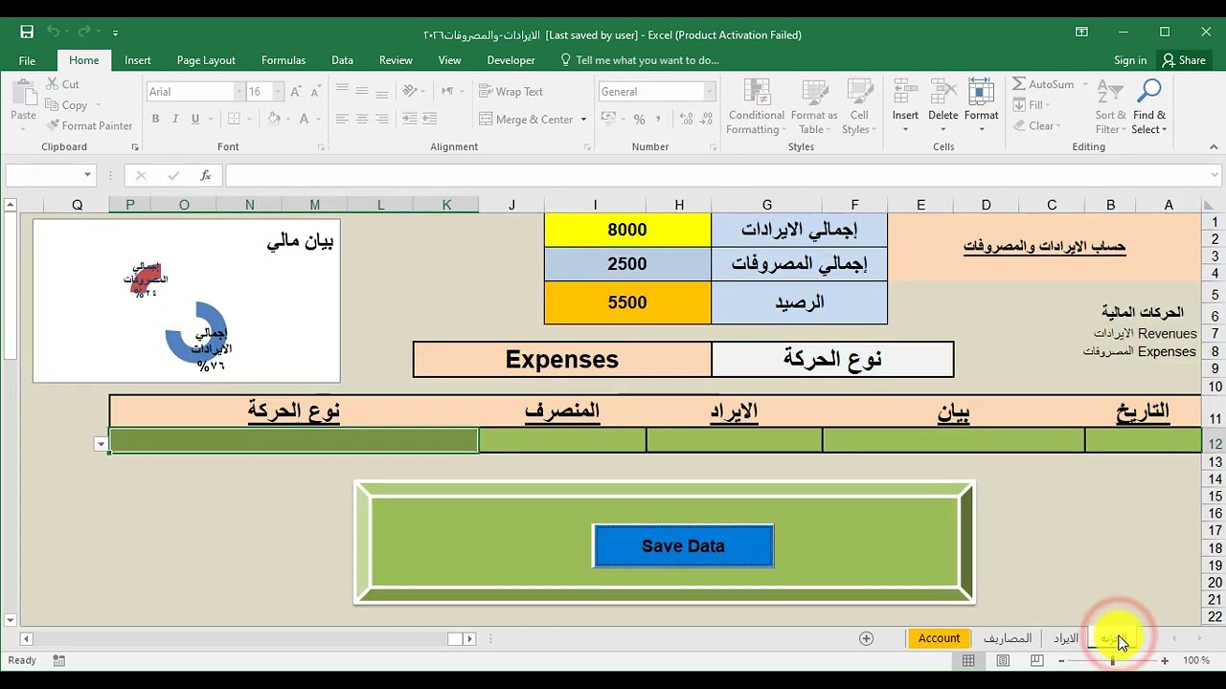
Task: Click the 8000 total revenue cell
Action: click(x=627, y=230)
